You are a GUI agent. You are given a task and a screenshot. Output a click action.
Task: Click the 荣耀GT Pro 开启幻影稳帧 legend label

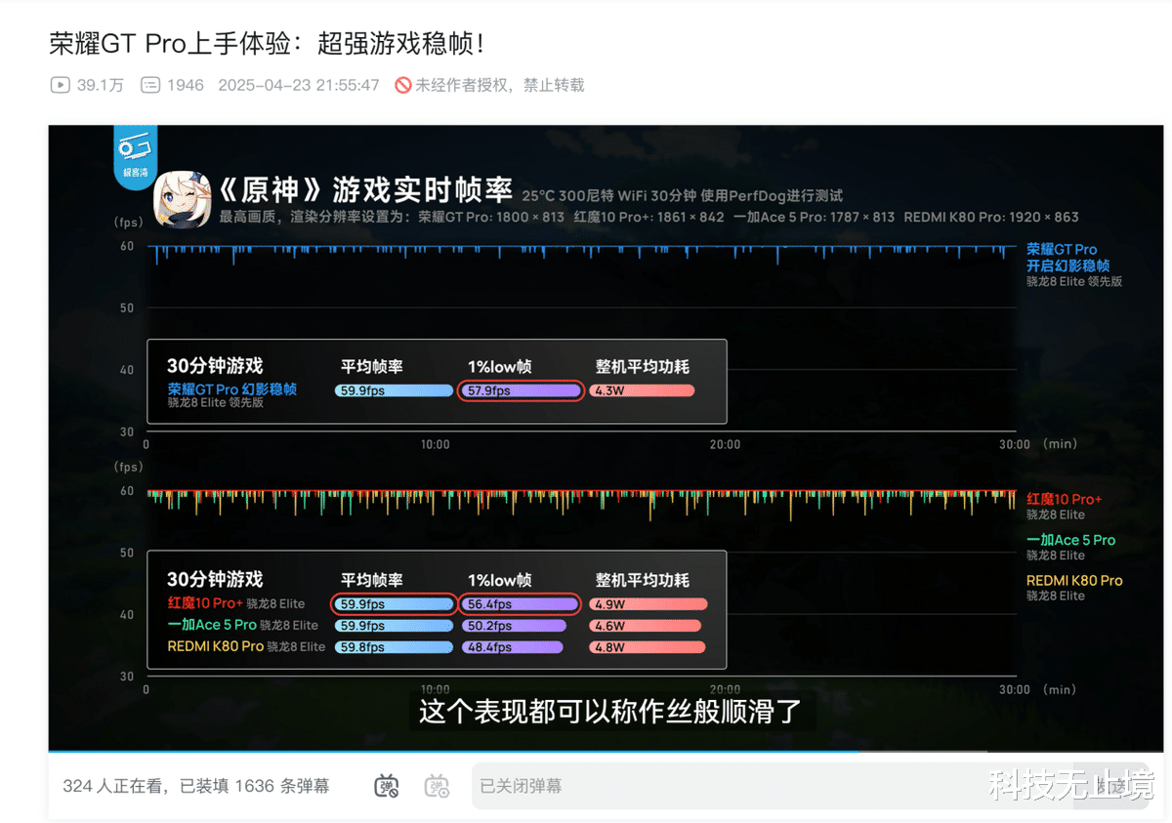point(1068,258)
